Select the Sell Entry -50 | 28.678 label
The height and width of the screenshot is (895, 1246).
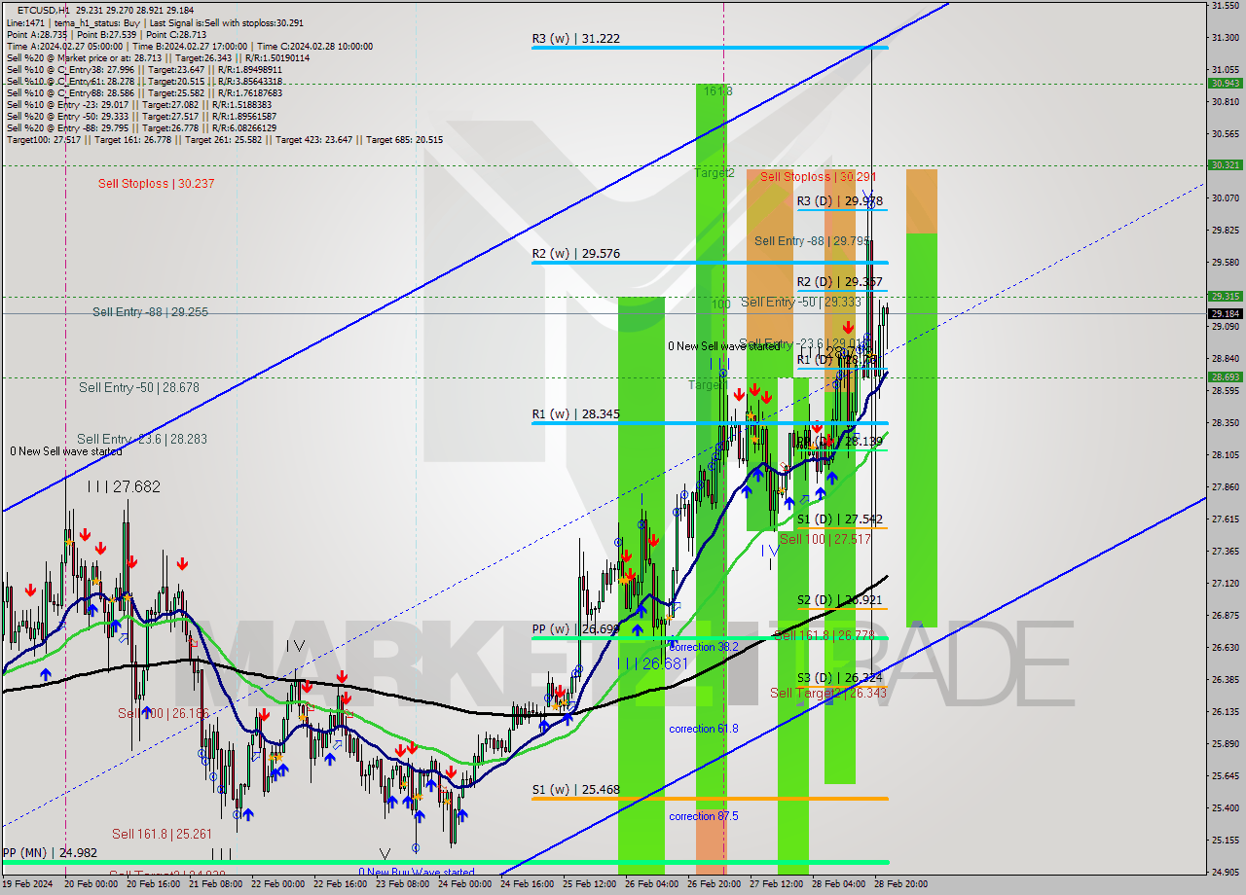pos(139,387)
